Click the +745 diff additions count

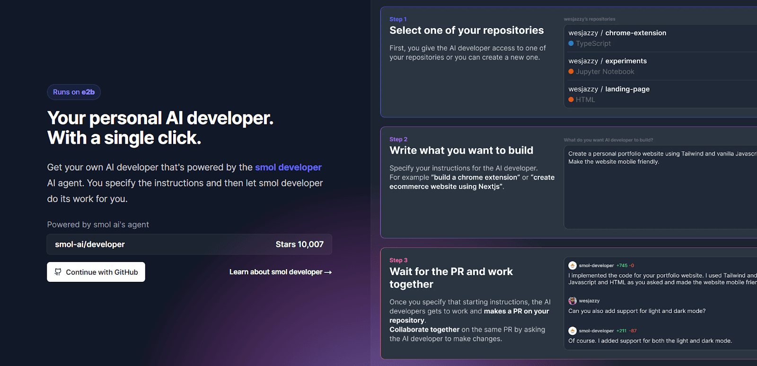(622, 266)
